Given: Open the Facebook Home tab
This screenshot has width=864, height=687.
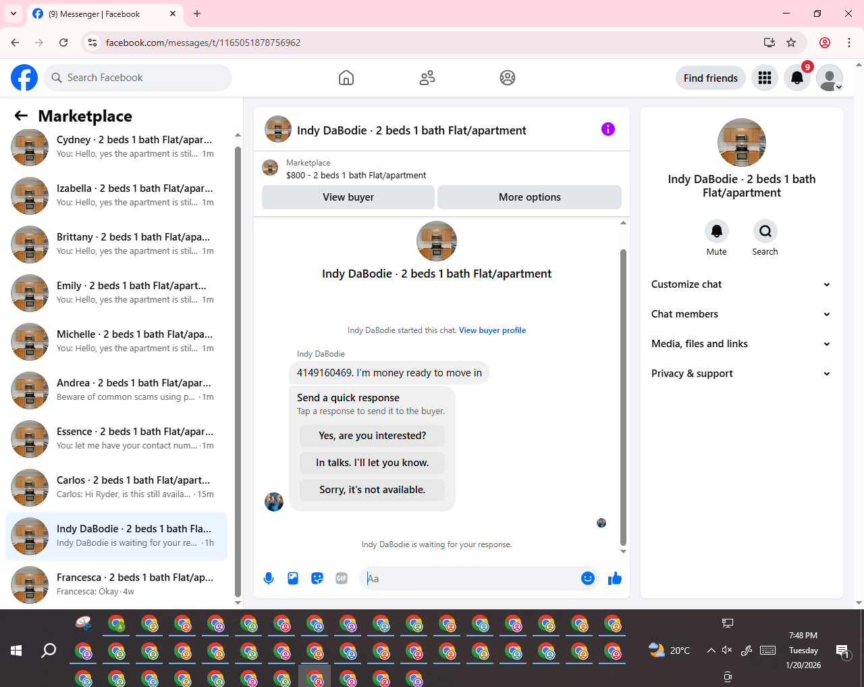Looking at the screenshot, I should click(x=346, y=78).
